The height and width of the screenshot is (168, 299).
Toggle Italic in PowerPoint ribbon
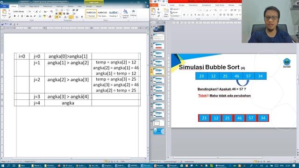[188, 14]
